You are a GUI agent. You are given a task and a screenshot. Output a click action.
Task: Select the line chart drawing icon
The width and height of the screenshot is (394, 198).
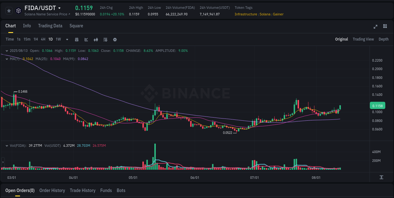coord(86,39)
